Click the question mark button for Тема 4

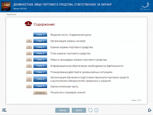click(29, 53)
